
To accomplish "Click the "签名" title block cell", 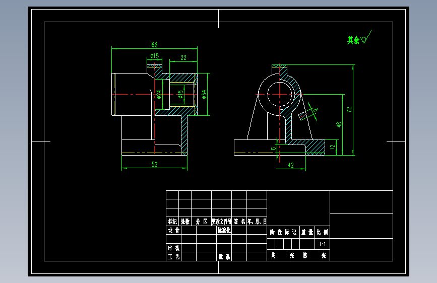I will click(239, 222).
